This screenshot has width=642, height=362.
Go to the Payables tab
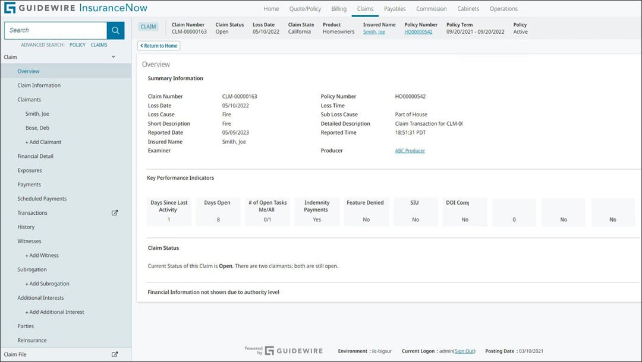[395, 9]
